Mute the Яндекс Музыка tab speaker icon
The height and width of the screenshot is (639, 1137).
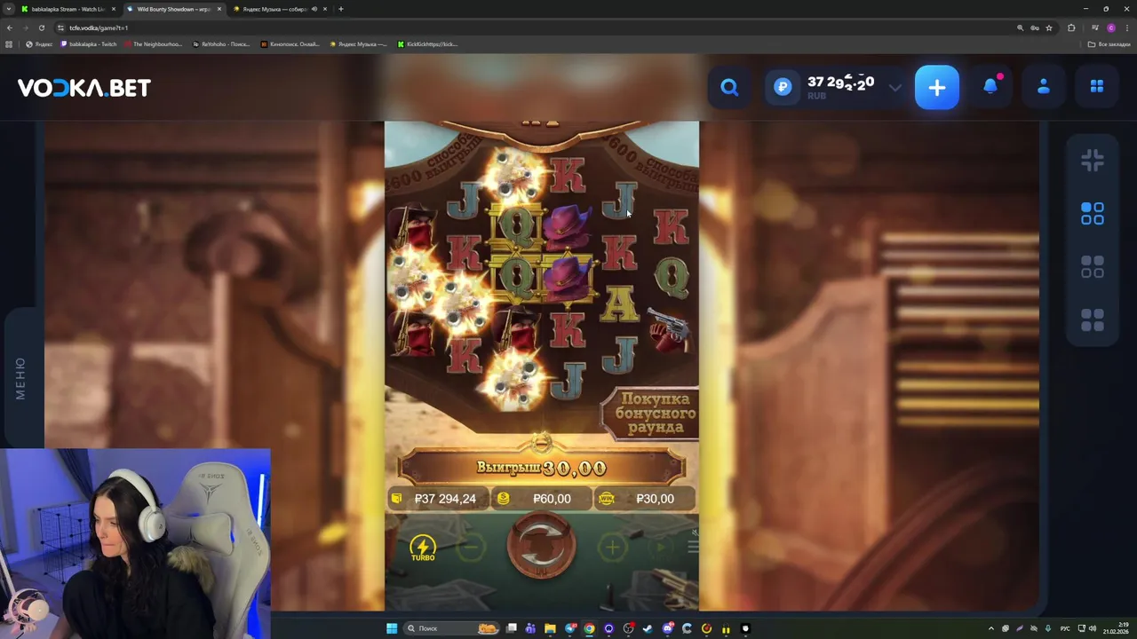314,9
